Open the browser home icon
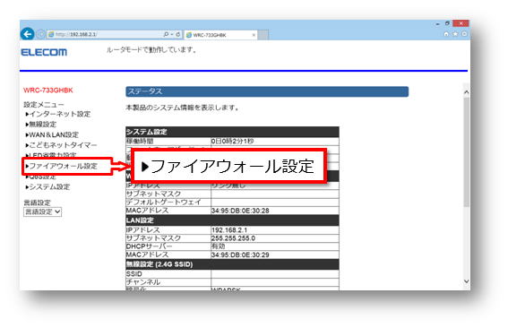Screen dimensions: 508x328 [x=446, y=34]
